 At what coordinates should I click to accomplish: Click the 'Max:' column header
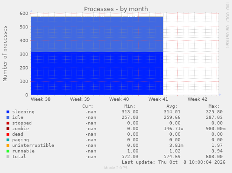(214, 106)
